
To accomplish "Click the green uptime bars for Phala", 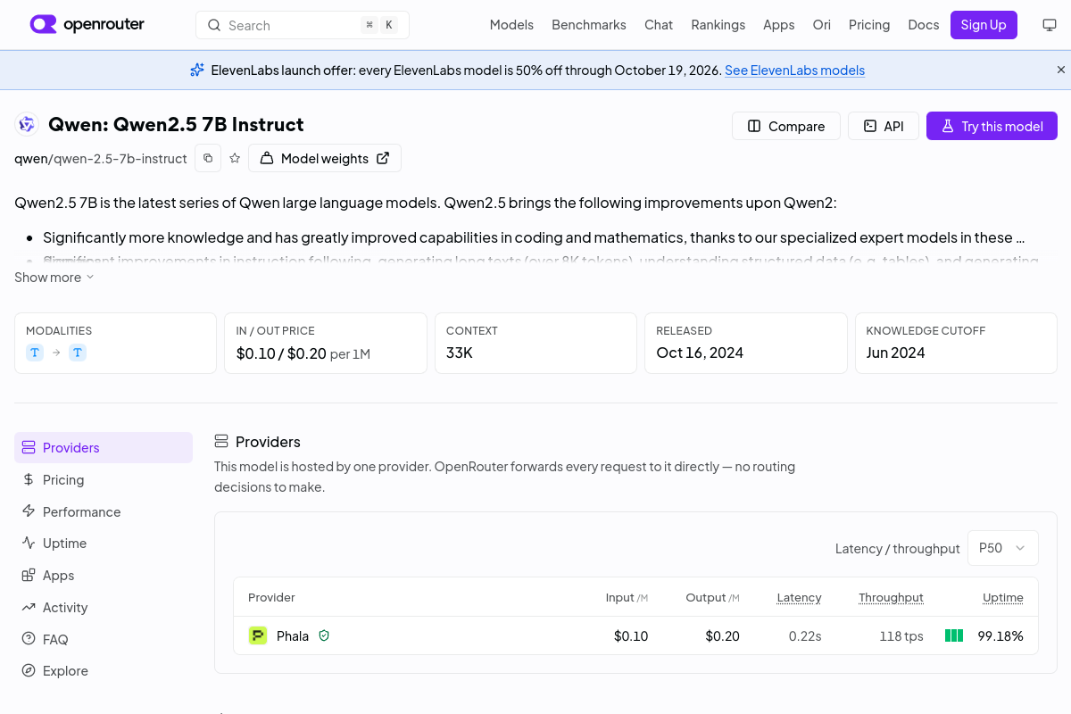I will tap(954, 635).
